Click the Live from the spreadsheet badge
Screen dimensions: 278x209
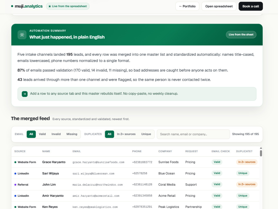[68, 6]
